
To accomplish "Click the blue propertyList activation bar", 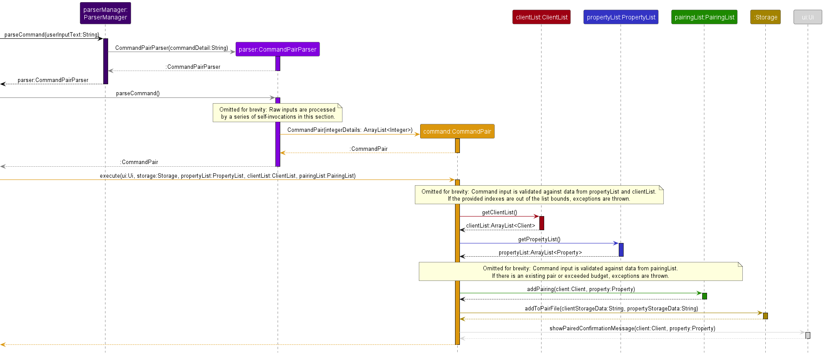I will (621, 250).
